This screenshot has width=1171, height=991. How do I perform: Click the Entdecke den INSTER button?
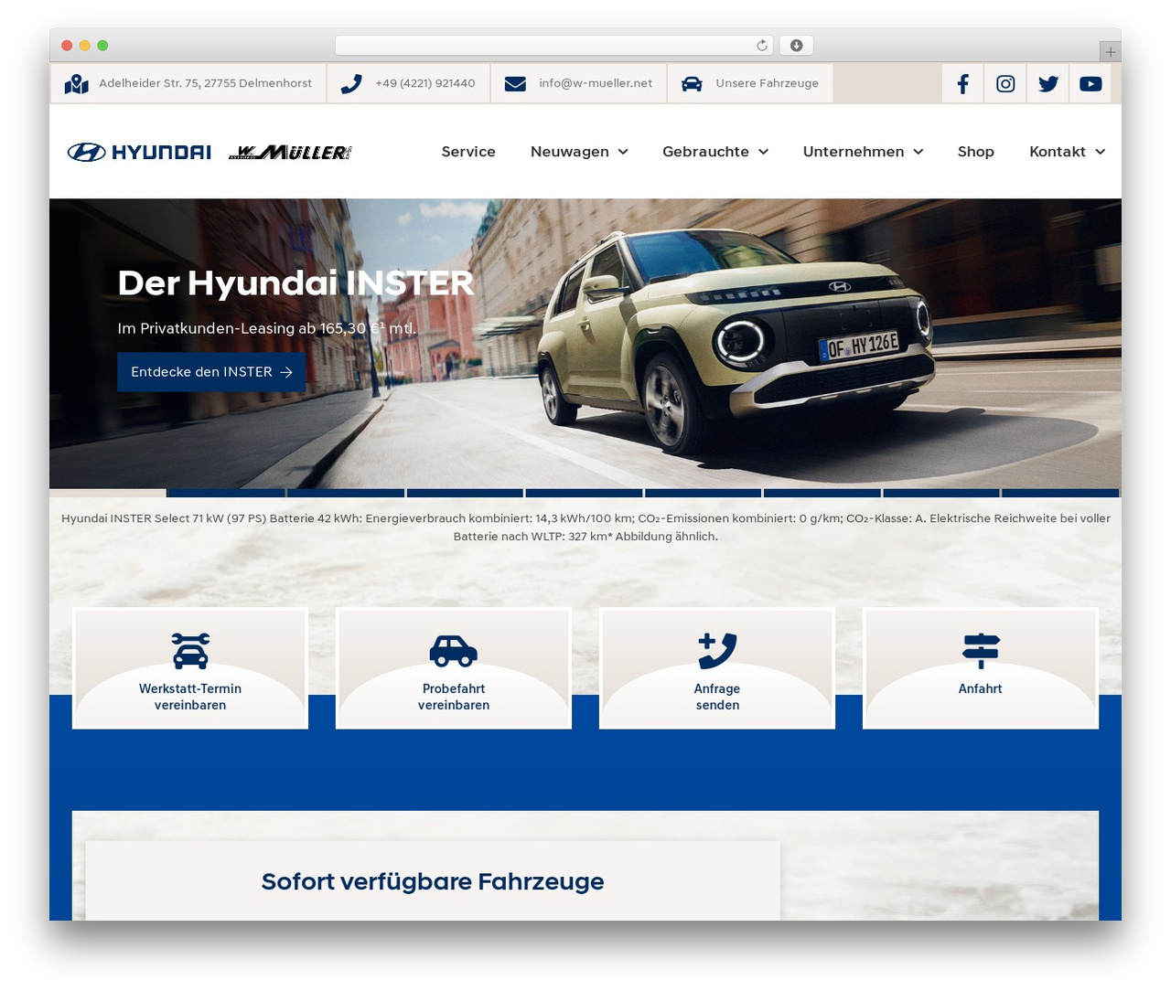click(211, 372)
